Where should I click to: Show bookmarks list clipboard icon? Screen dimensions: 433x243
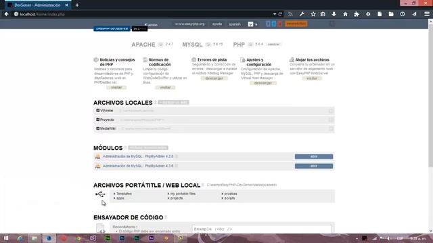[x=323, y=14]
